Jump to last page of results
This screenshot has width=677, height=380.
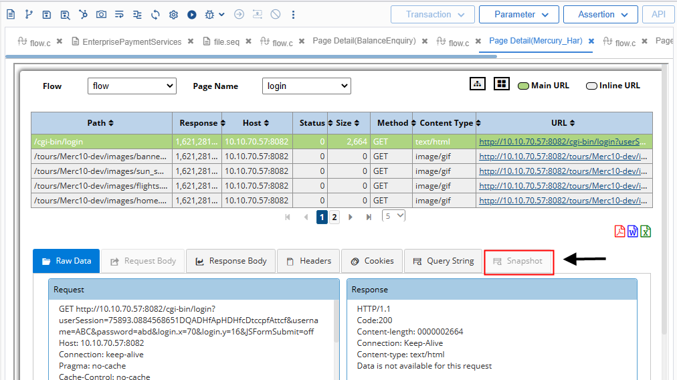(x=369, y=217)
